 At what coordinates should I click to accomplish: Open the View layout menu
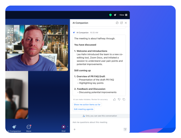click(x=123, y=15)
